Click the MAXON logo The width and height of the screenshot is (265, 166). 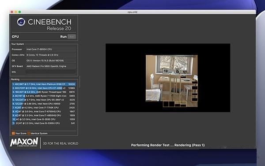tap(24, 142)
